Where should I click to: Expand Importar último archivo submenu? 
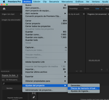coord(45,72)
